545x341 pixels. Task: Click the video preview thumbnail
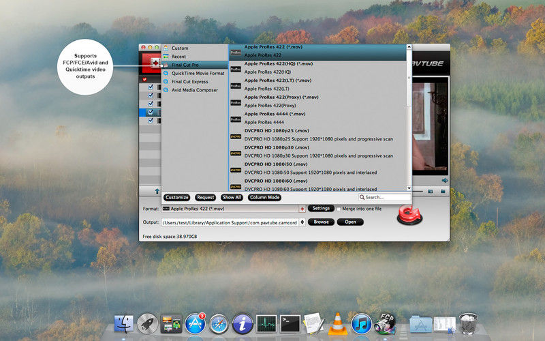tap(430, 125)
